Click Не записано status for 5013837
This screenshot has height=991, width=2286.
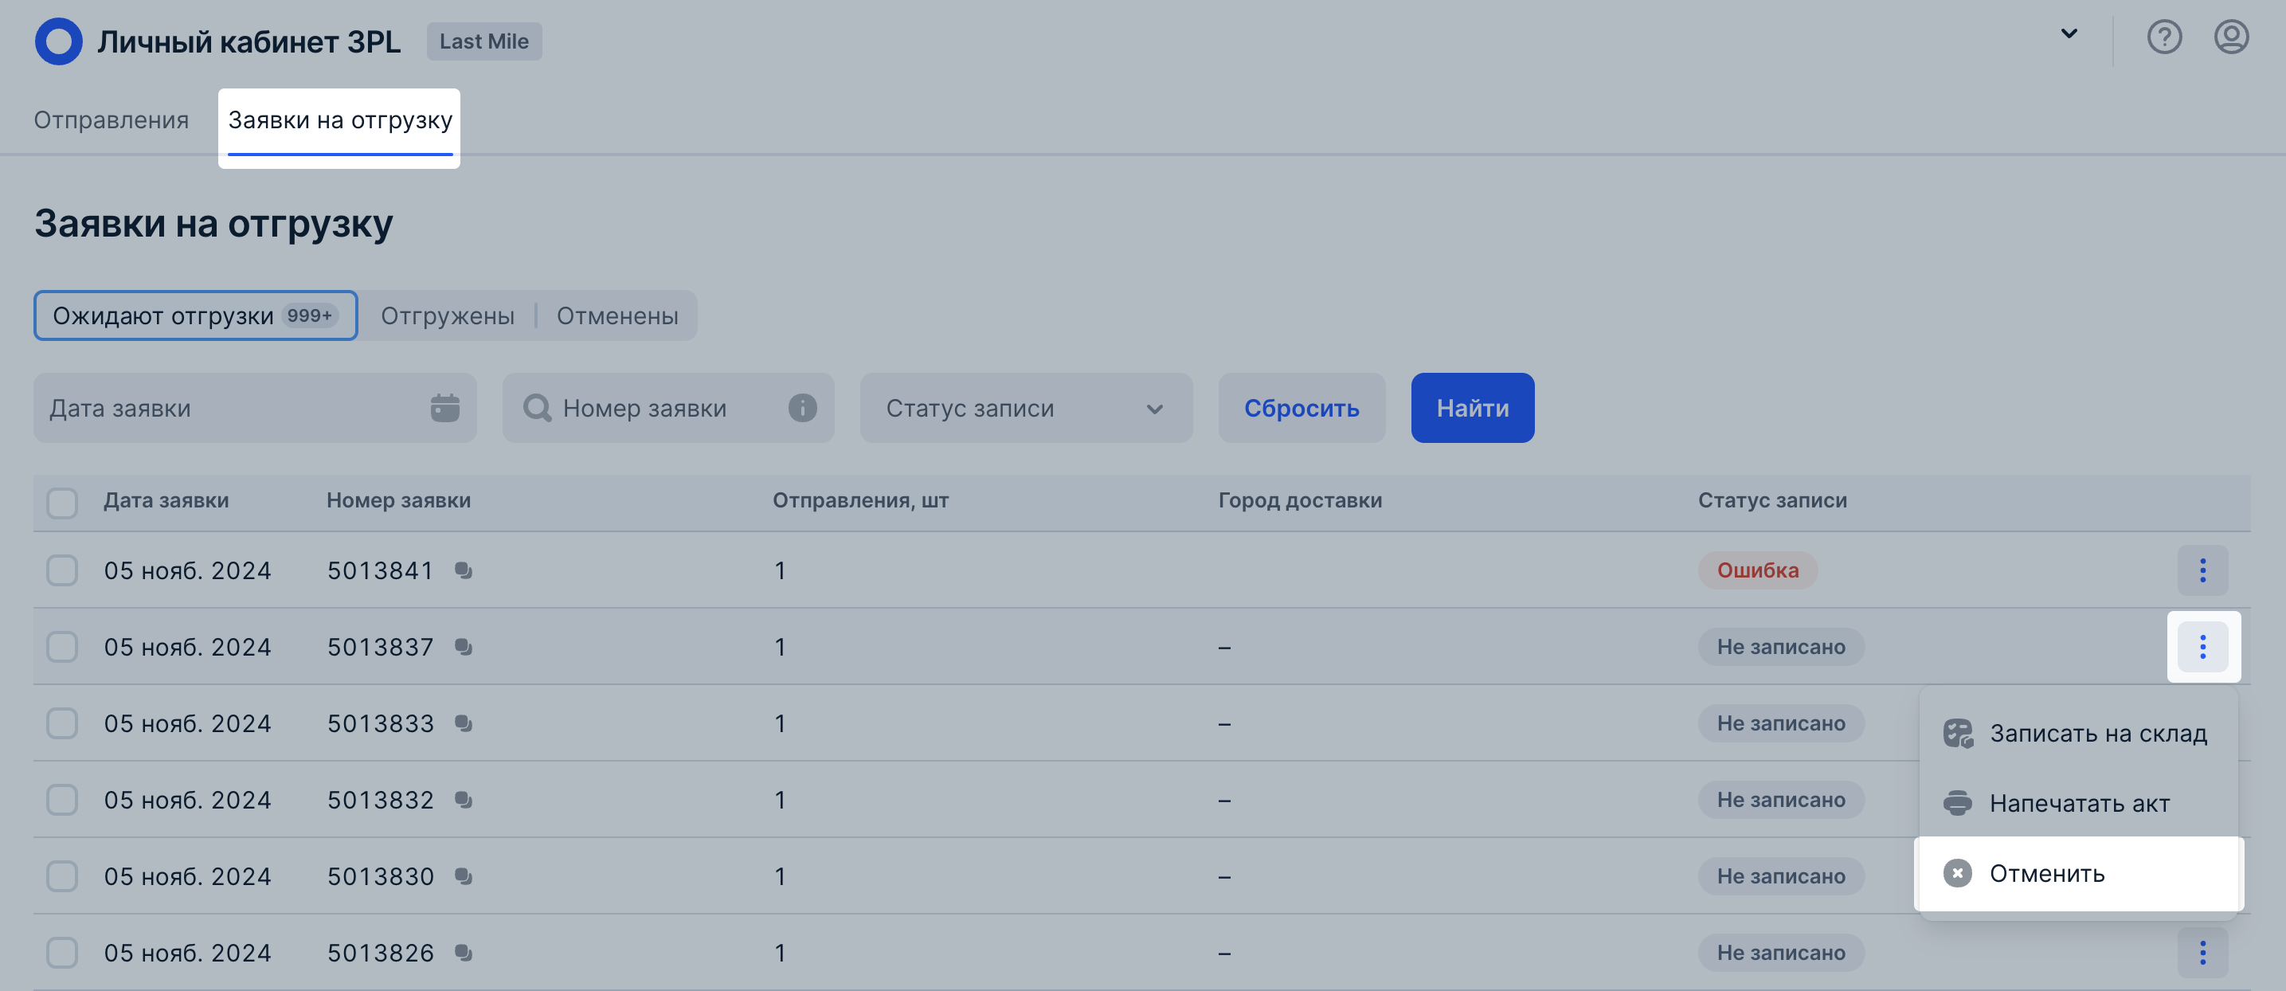tap(1780, 647)
